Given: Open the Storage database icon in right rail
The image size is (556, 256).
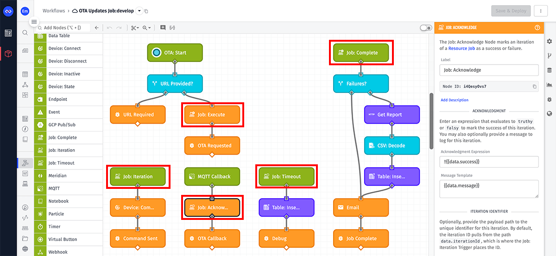Looking at the screenshot, I should pyautogui.click(x=550, y=70).
